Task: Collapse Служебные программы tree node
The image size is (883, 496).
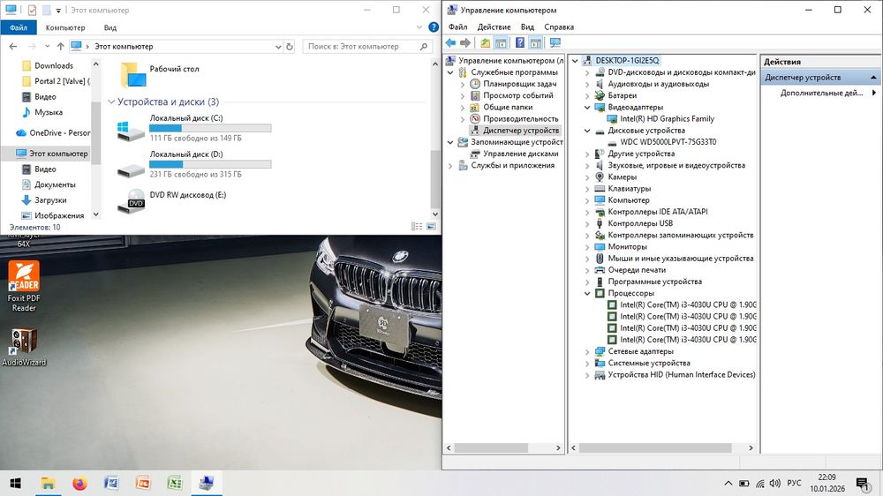Action: pos(450,72)
